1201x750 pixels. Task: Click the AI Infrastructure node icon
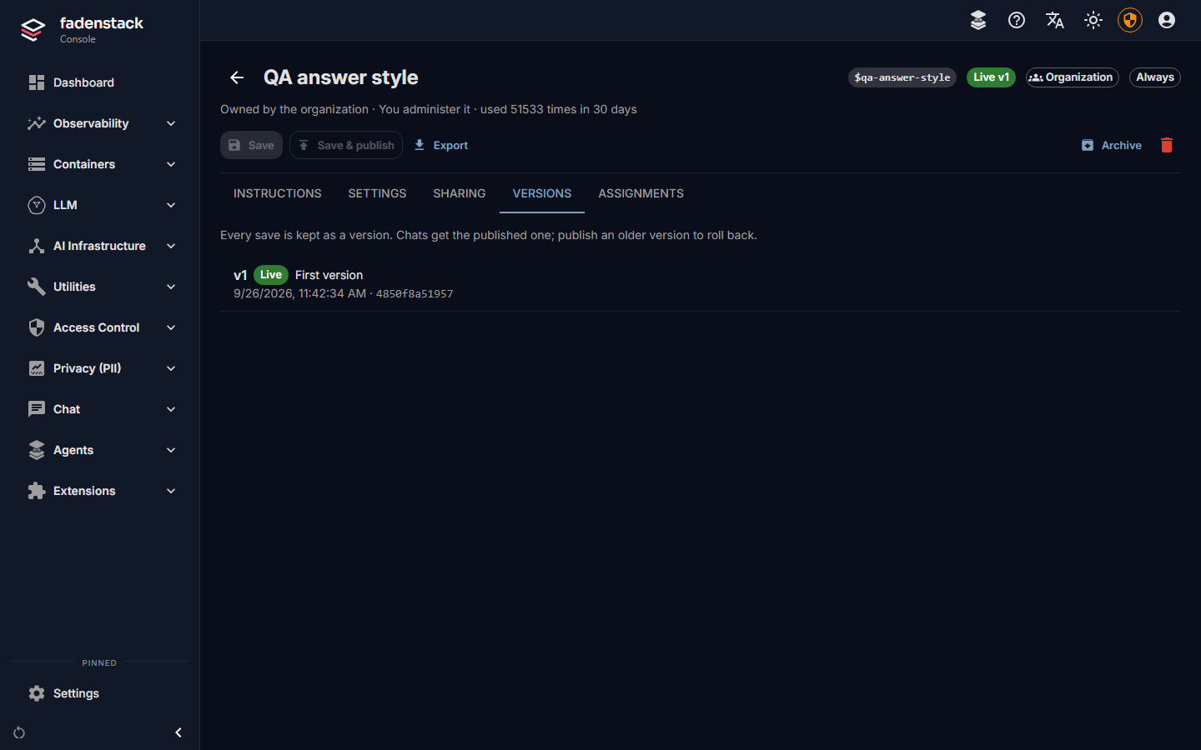[37, 246]
